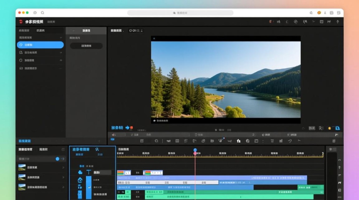Click the red app logo in the top-left header
359x200 pixels.
21,22
